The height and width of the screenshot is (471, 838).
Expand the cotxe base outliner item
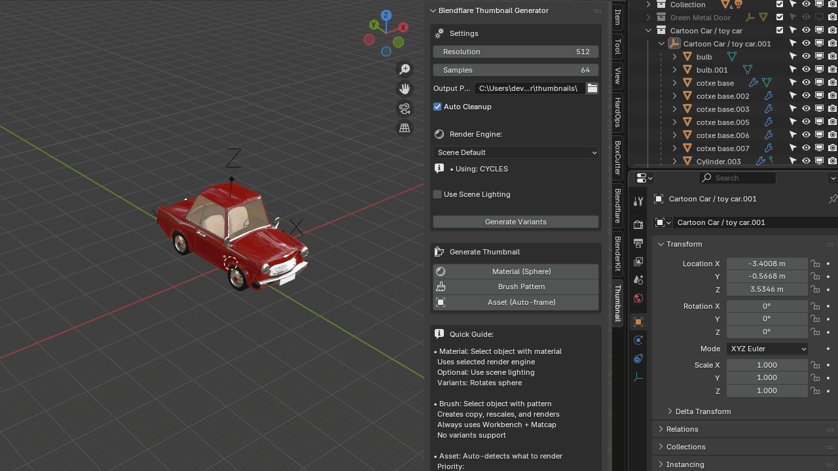(x=674, y=82)
